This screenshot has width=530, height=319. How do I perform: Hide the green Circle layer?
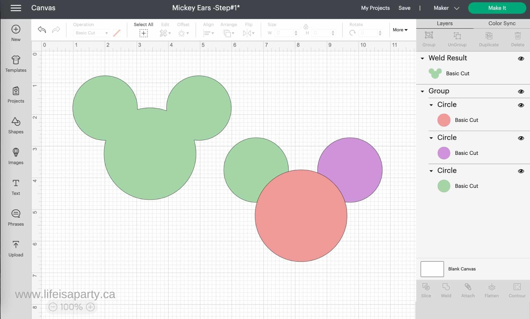pos(521,171)
